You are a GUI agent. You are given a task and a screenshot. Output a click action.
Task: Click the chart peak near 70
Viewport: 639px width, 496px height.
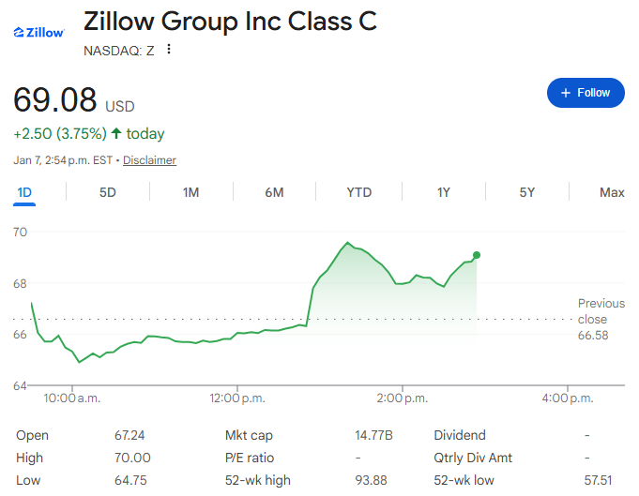pos(347,243)
